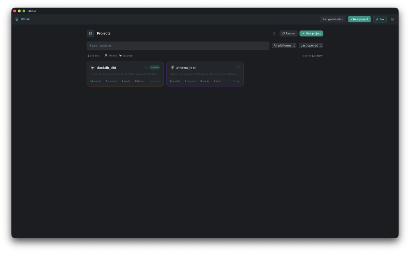Click the duckdb_dbt project path text
410x253 pixels.
click(125, 74)
